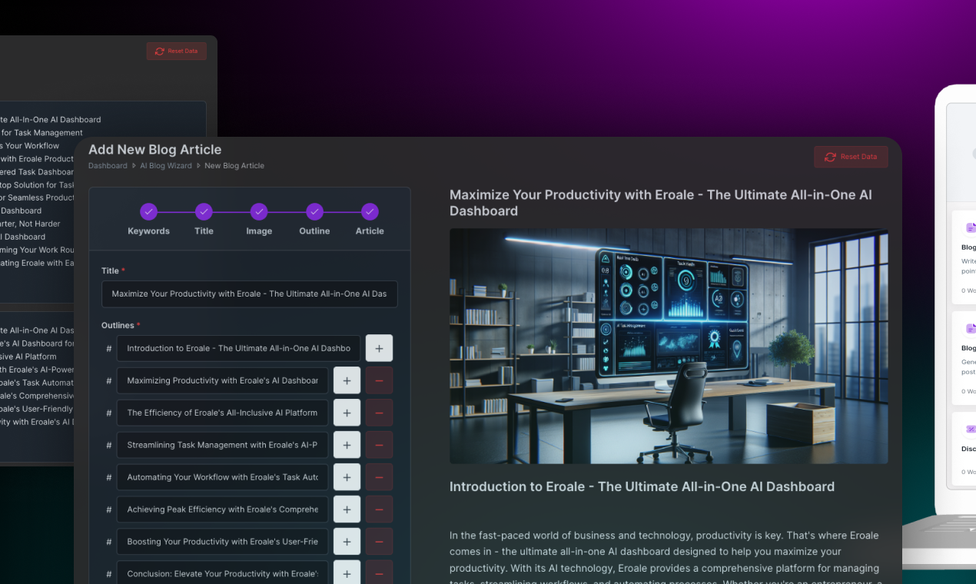Add outline after Introduction to Eroale row
Image resolution: width=976 pixels, height=584 pixels.
tap(379, 348)
